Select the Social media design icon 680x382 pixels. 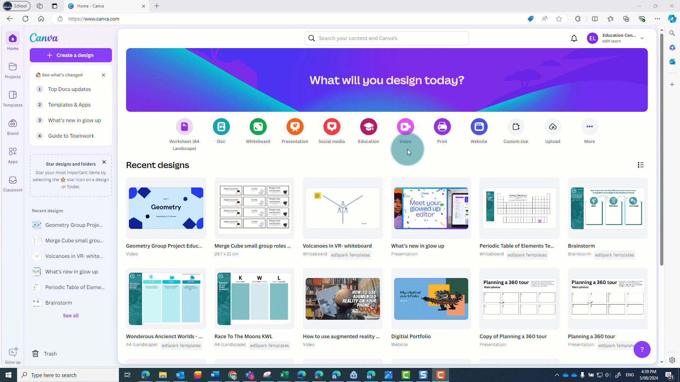[332, 127]
